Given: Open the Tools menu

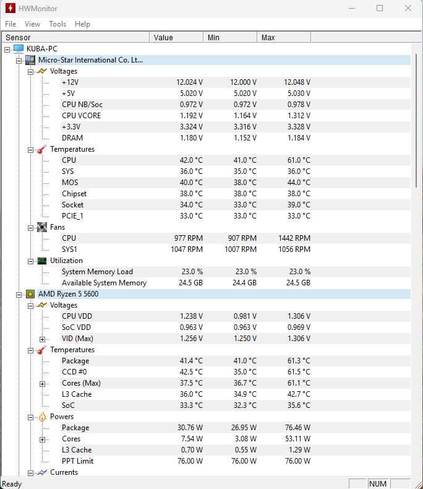Looking at the screenshot, I should [58, 24].
